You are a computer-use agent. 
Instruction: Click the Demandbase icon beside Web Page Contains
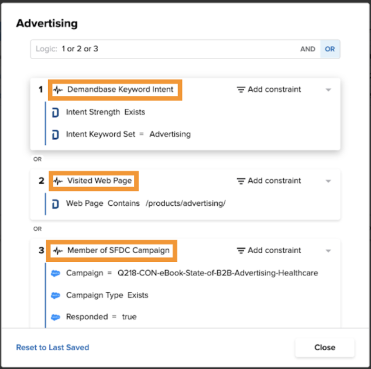56,204
